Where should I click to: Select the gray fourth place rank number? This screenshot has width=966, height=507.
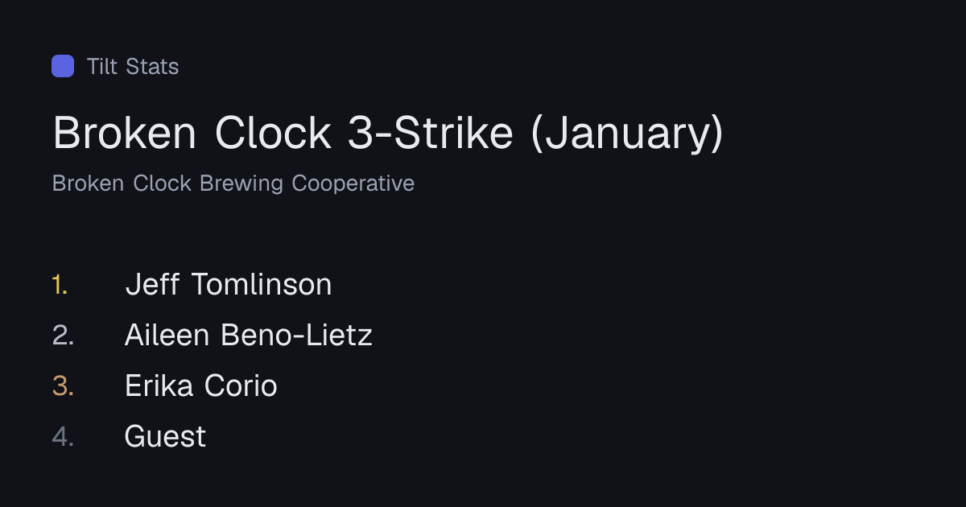pyautogui.click(x=64, y=437)
